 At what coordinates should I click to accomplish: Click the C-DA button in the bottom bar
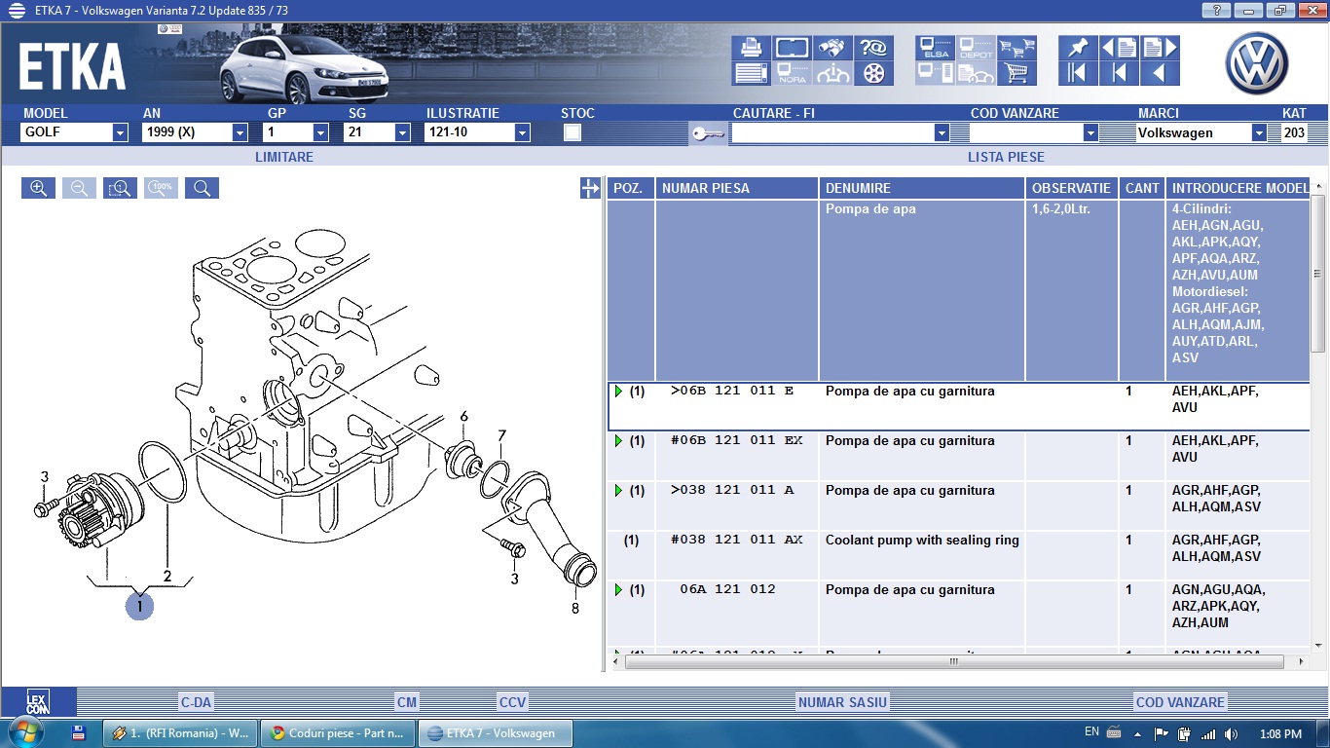196,702
